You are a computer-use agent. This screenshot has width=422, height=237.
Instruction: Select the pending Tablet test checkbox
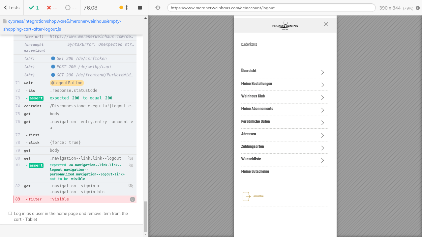[10, 213]
